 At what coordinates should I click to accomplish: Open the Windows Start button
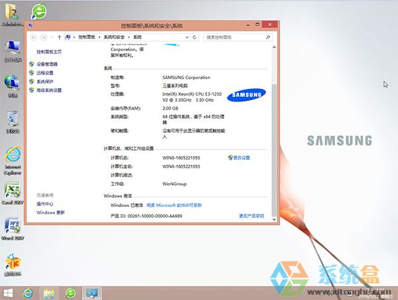coord(8,293)
